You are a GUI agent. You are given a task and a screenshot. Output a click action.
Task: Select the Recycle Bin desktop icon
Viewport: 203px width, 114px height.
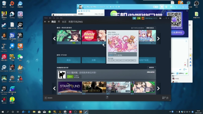click(4, 4)
